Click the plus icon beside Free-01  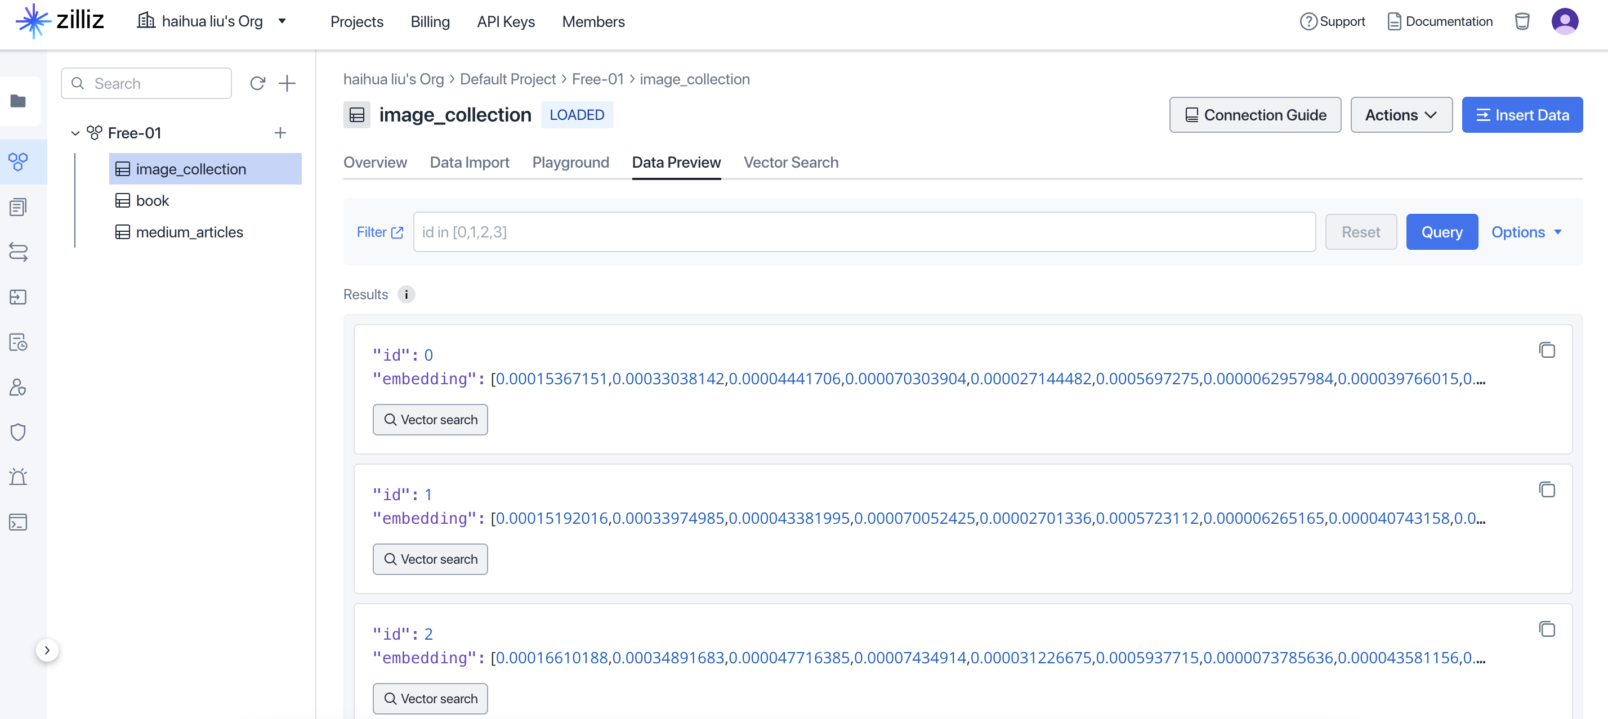pos(280,133)
